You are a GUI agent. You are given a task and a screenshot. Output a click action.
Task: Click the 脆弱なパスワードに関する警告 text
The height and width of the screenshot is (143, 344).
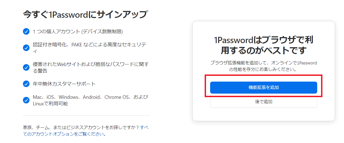click(90, 68)
